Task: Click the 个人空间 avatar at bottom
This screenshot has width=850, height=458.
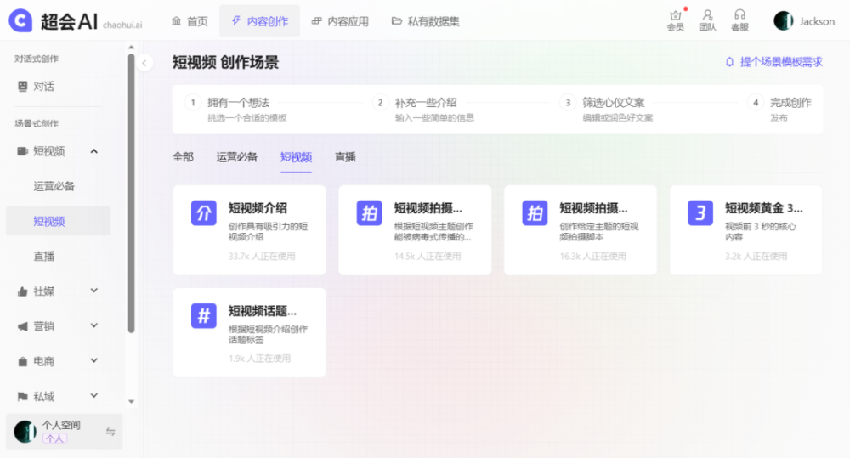Action: (x=25, y=432)
